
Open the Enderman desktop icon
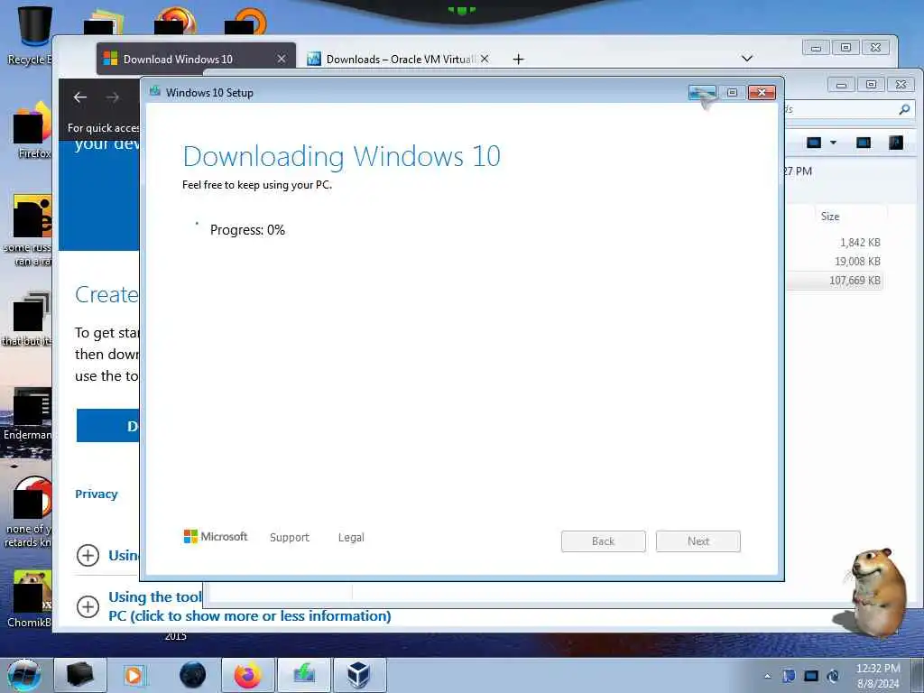28,414
